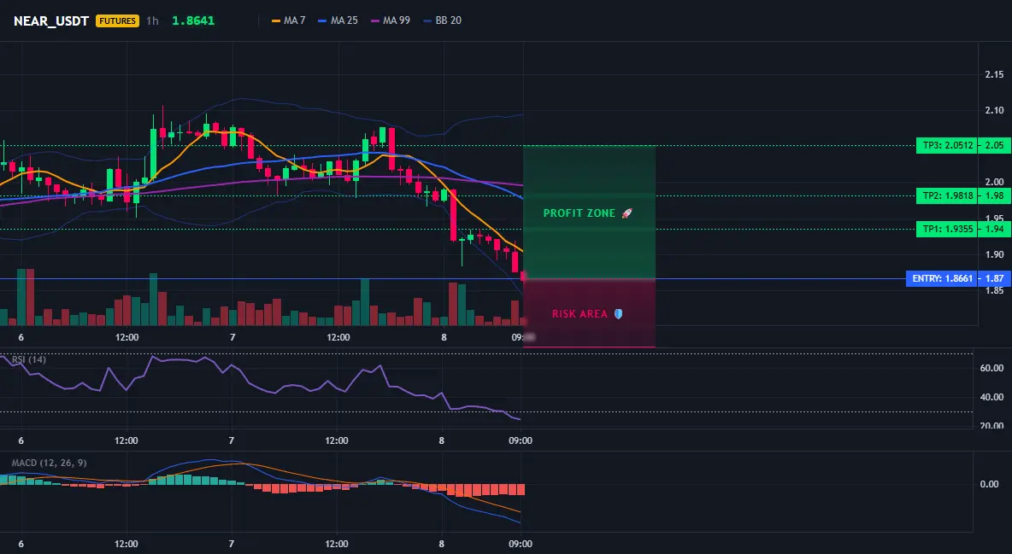Click the 60.00 RSI axis value
Image resolution: width=1012 pixels, height=554 pixels.
click(x=992, y=368)
